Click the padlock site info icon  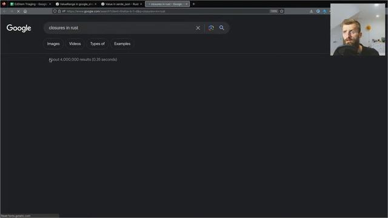(x=59, y=12)
